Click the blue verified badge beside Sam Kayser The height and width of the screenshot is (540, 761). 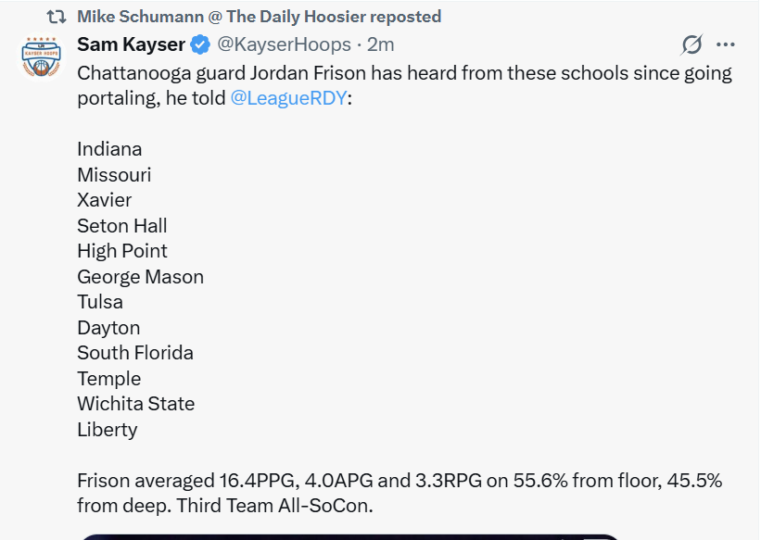click(x=200, y=44)
